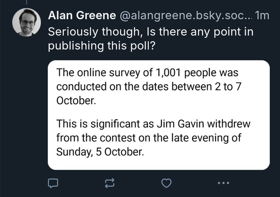Expand the embedded white screenshot image
This screenshot has width=280, height=197.
(158, 115)
